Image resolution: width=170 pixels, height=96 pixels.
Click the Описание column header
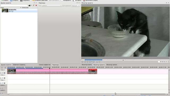click(25, 8)
